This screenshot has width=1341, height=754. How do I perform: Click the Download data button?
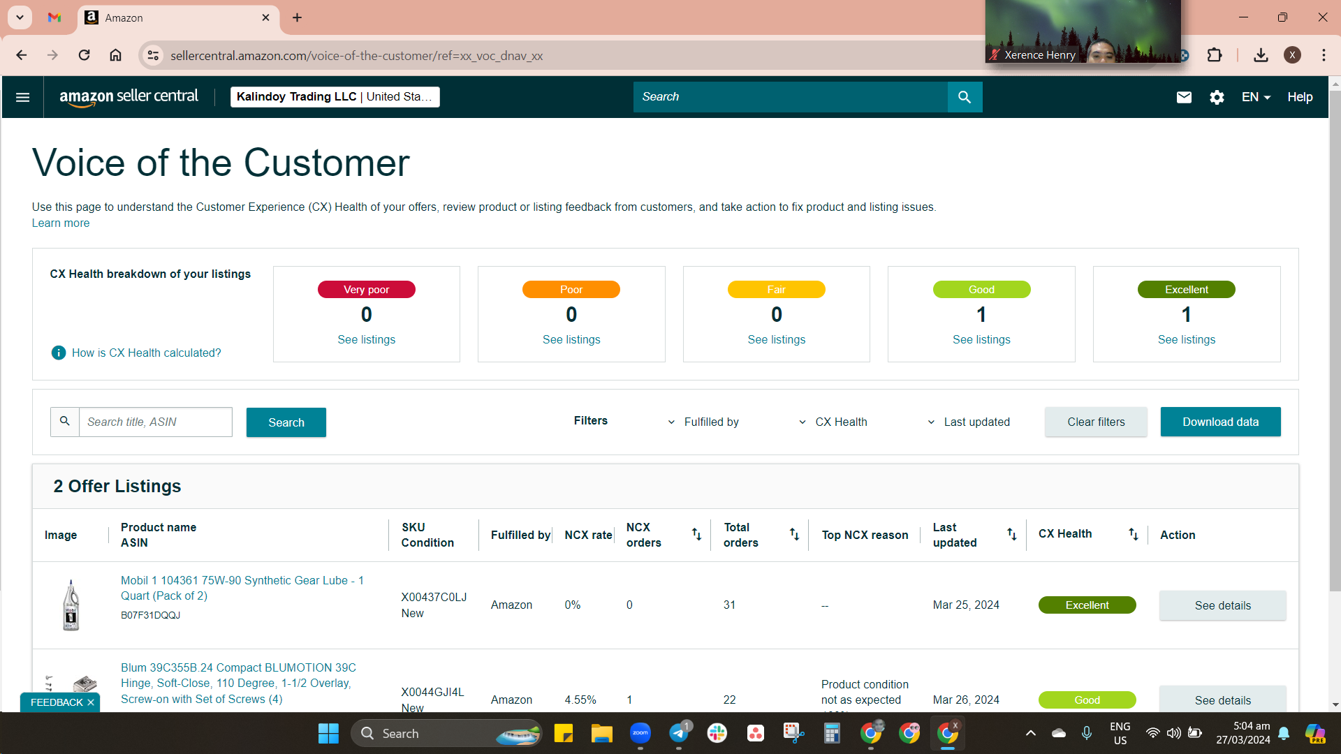pos(1220,422)
